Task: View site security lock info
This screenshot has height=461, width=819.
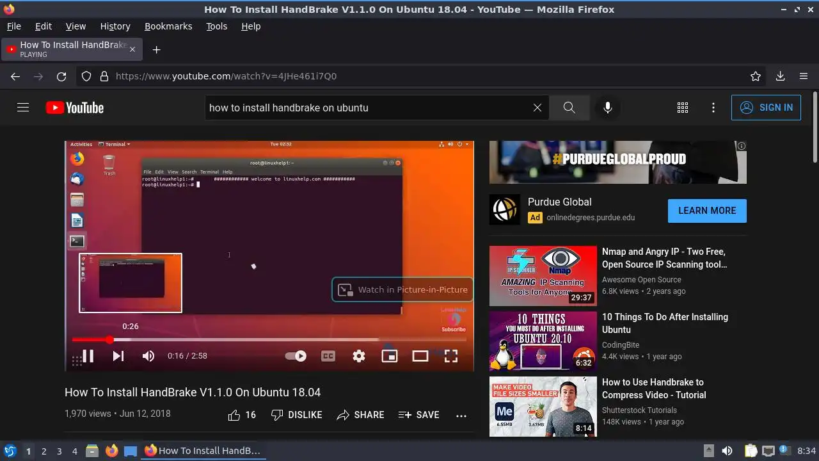Action: 104,76
